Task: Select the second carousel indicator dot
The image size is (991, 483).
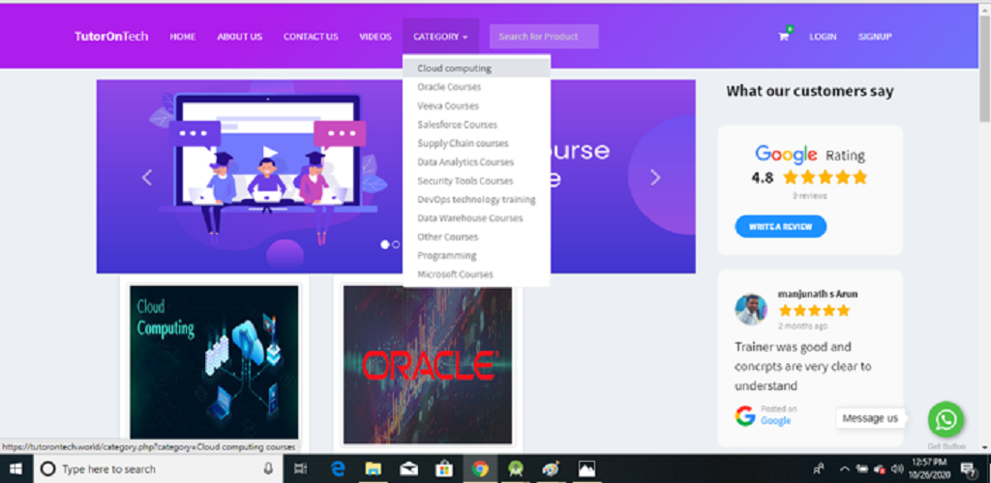Action: pyautogui.click(x=396, y=244)
